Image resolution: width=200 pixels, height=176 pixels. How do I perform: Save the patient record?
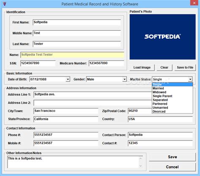coord(173,157)
